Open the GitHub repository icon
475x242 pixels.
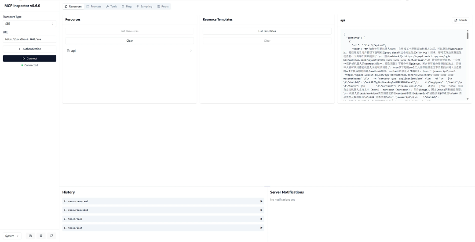[x=51, y=236]
